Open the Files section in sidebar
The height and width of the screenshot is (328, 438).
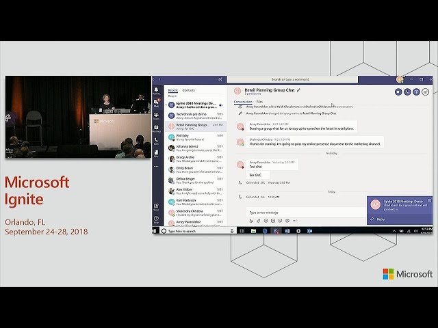tap(157, 153)
